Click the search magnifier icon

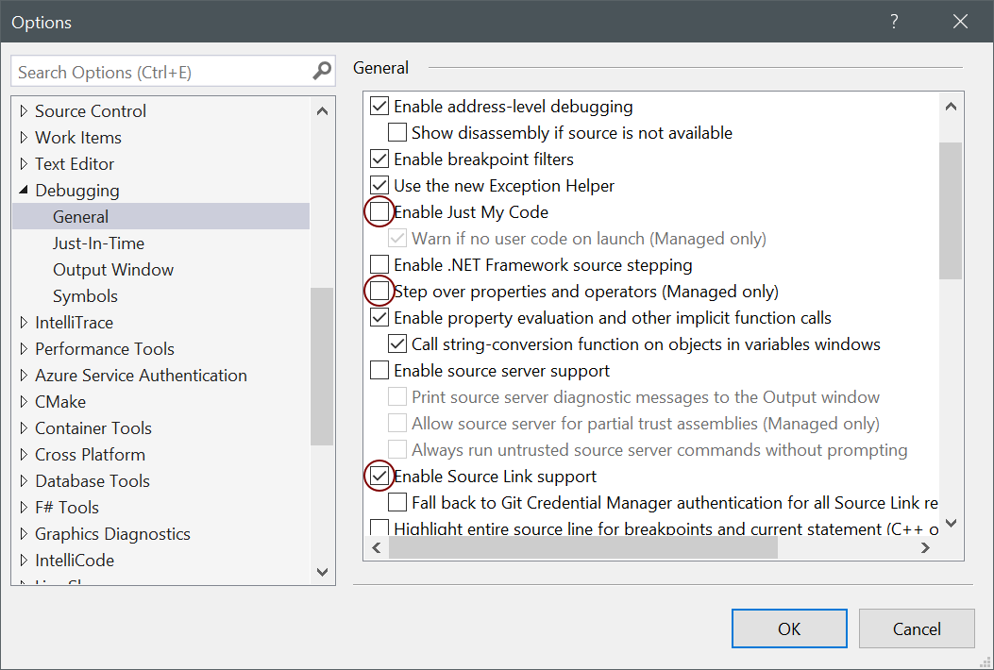(322, 71)
